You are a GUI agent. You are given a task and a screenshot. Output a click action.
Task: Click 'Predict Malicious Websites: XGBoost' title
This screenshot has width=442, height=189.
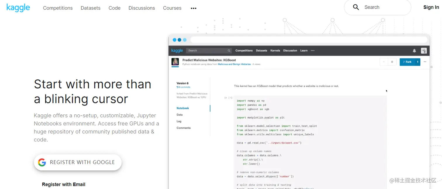209,60
